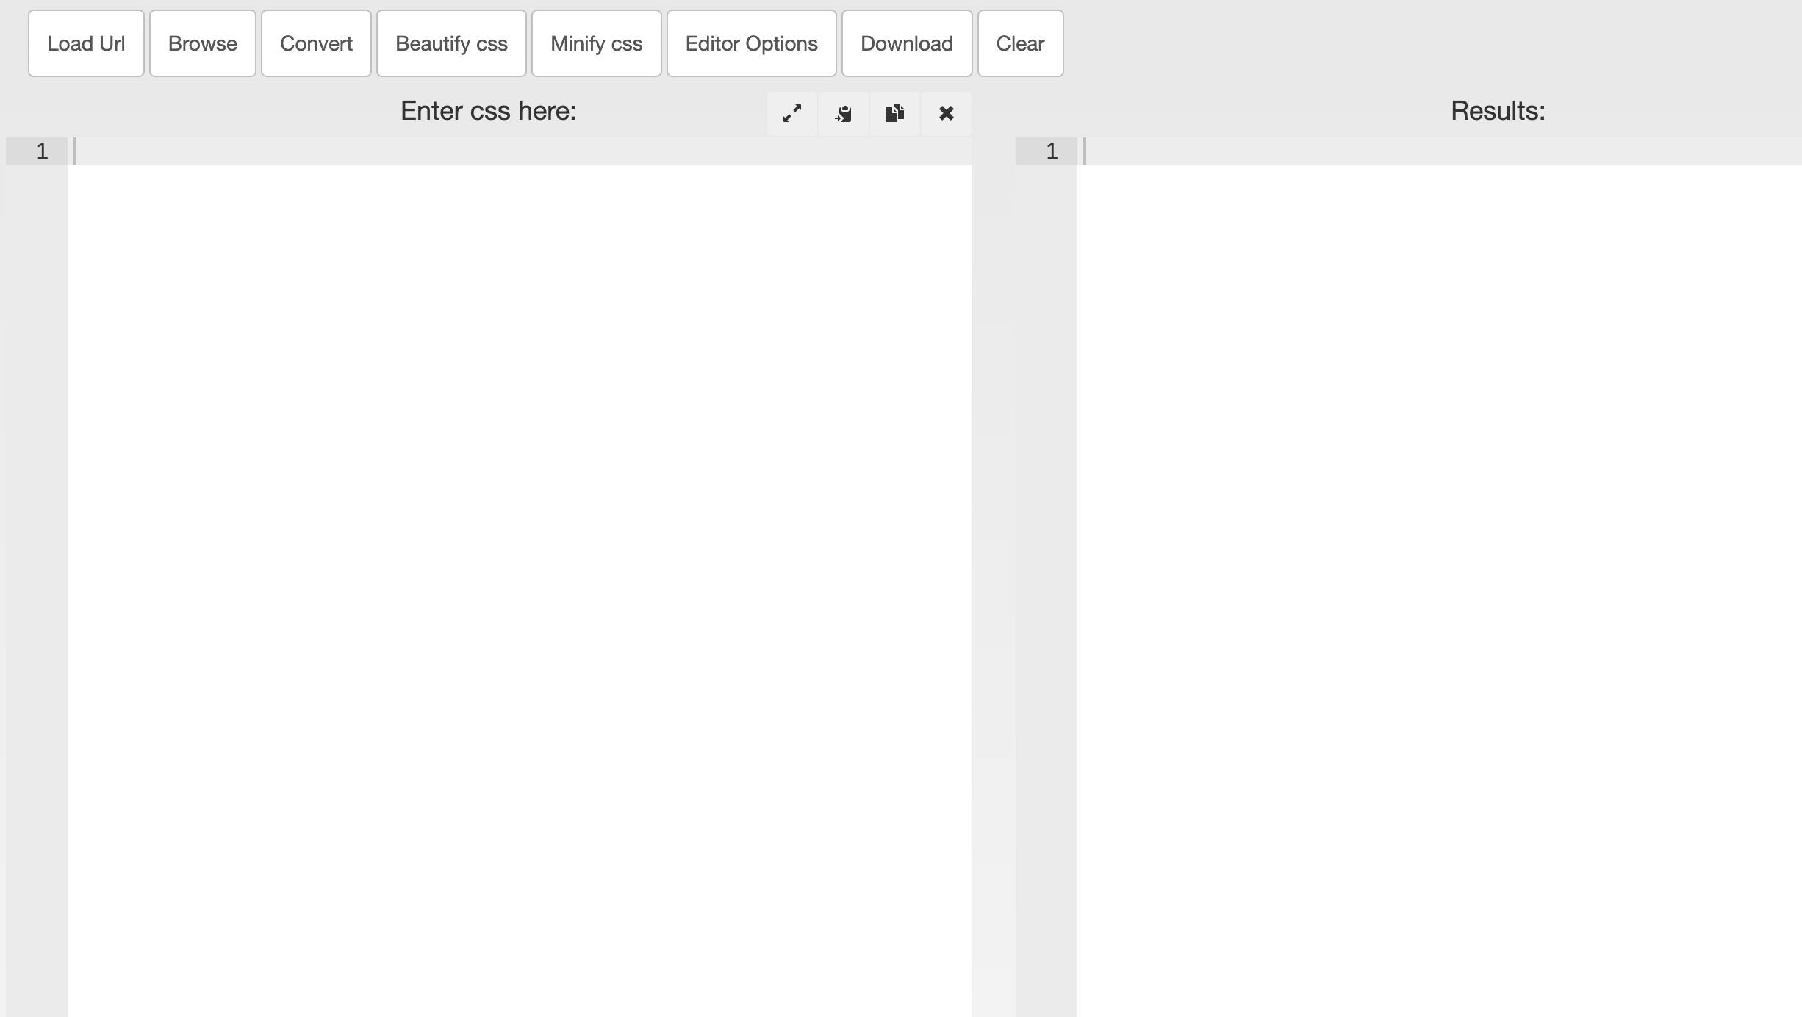1802x1017 pixels.
Task: Click the "Enter css here:" heading
Action: pos(488,111)
